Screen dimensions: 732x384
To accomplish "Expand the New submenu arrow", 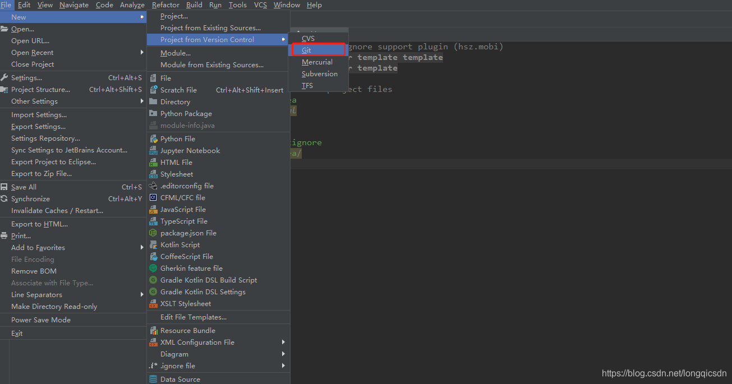I will tap(142, 17).
